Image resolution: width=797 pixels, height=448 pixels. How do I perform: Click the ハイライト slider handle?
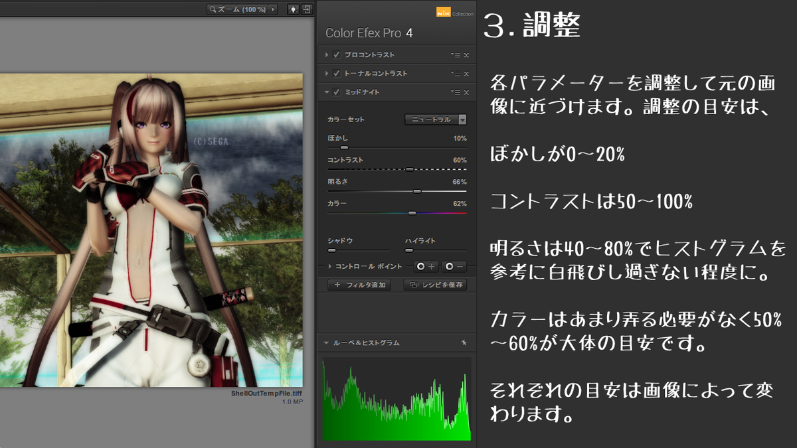coord(409,250)
